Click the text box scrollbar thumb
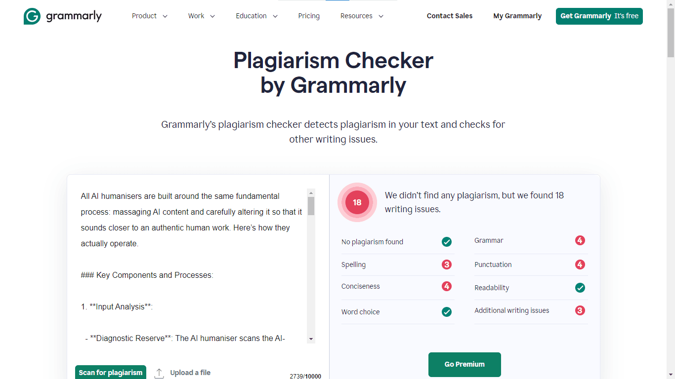The height and width of the screenshot is (379, 675). pyautogui.click(x=311, y=206)
